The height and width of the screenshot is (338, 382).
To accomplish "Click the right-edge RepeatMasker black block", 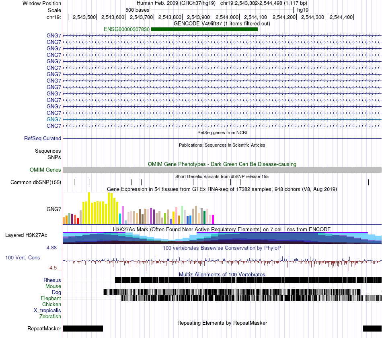I will pos(372,328).
